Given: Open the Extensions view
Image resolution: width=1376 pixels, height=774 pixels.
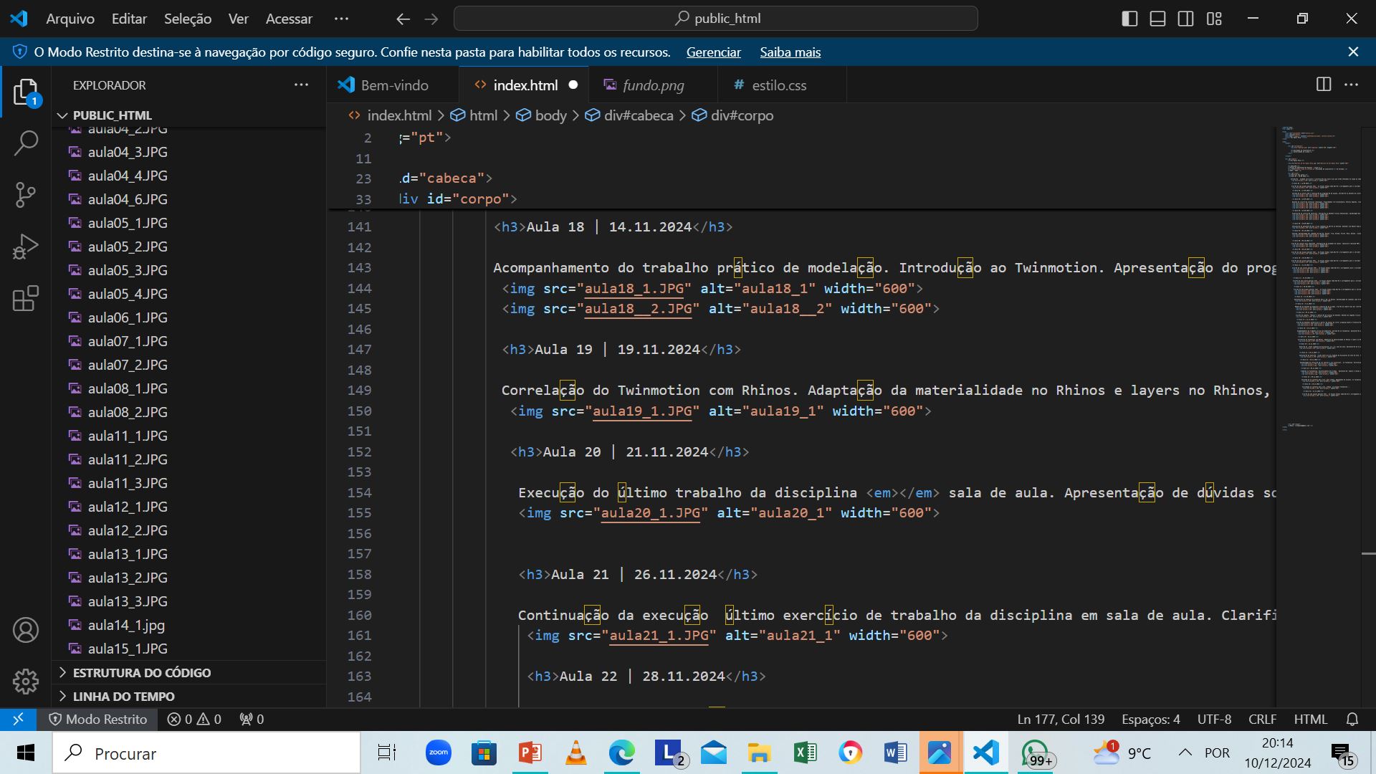Looking at the screenshot, I should 26,298.
